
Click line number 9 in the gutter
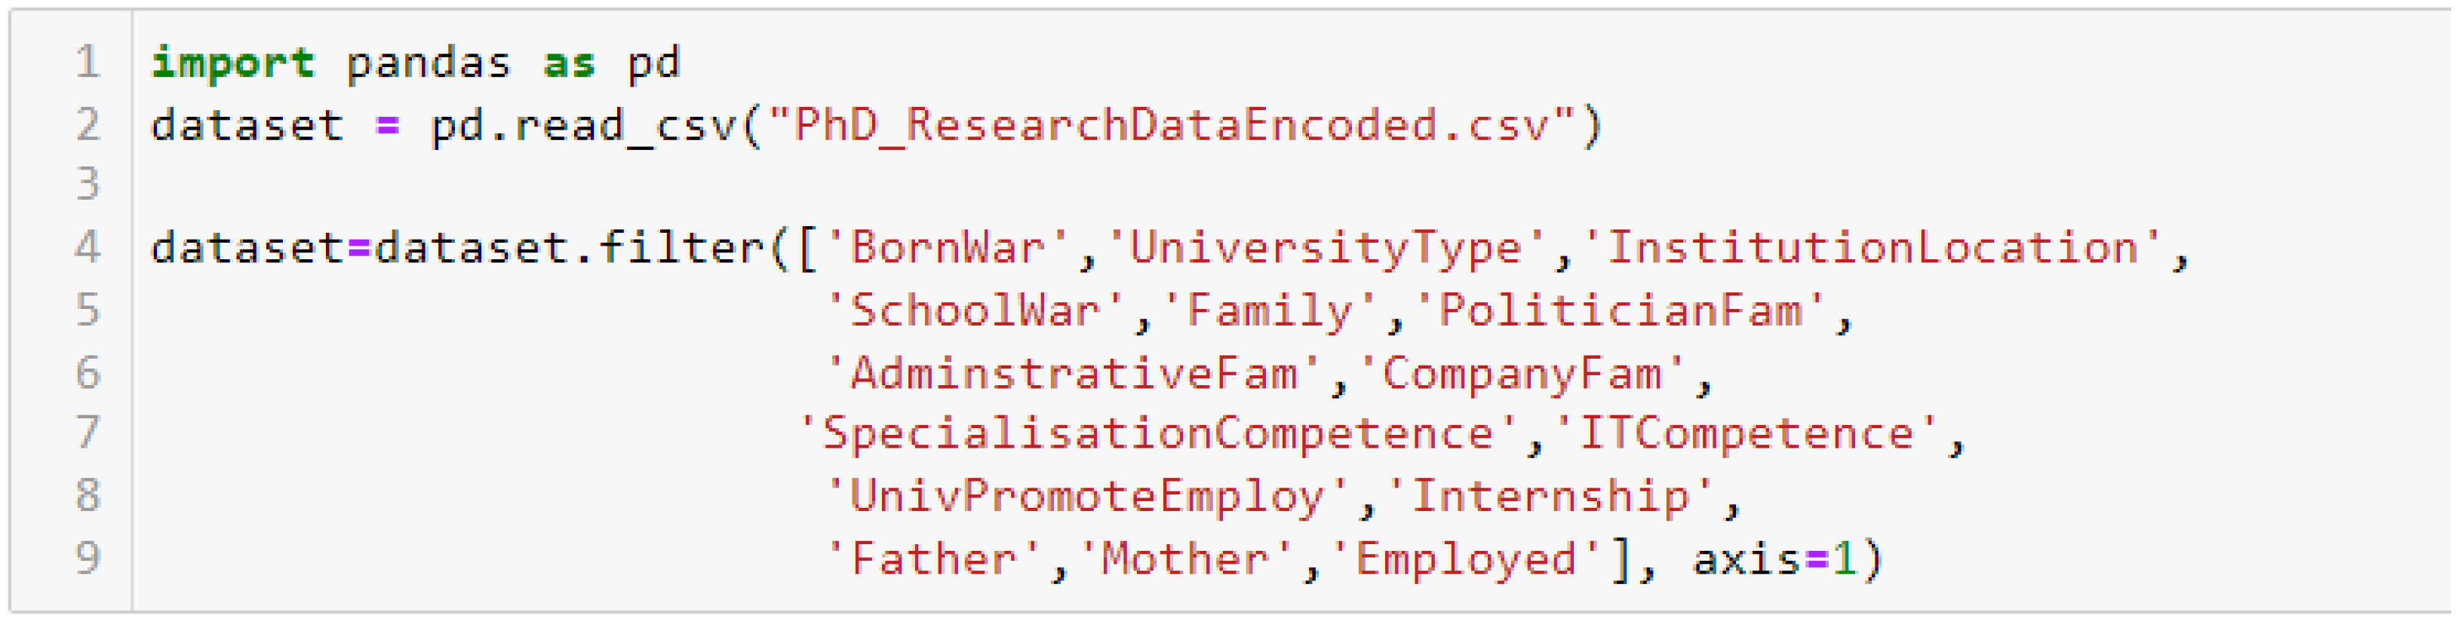tap(87, 559)
